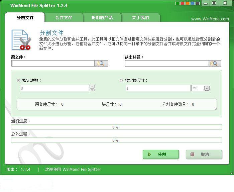Click the 版本: 1.2.4 status text

coord(18,170)
